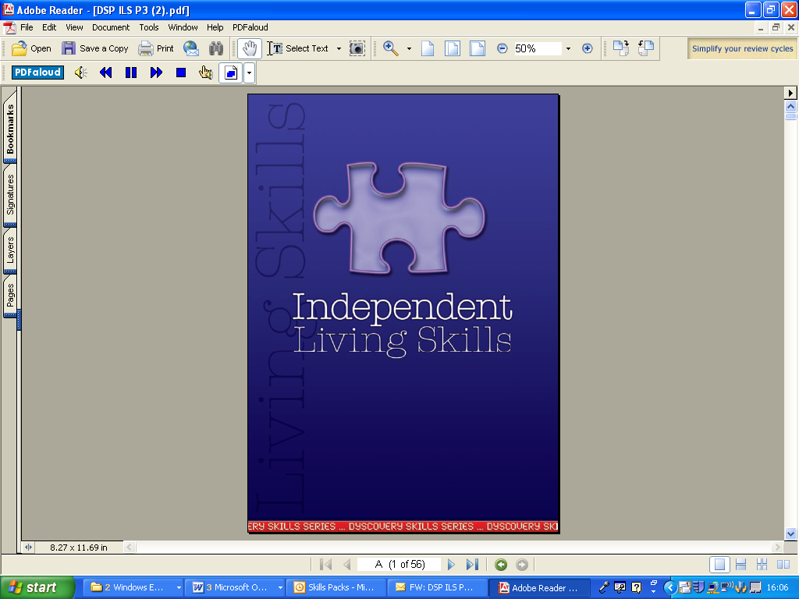
Task: Click the Save a Copy button
Action: click(95, 48)
